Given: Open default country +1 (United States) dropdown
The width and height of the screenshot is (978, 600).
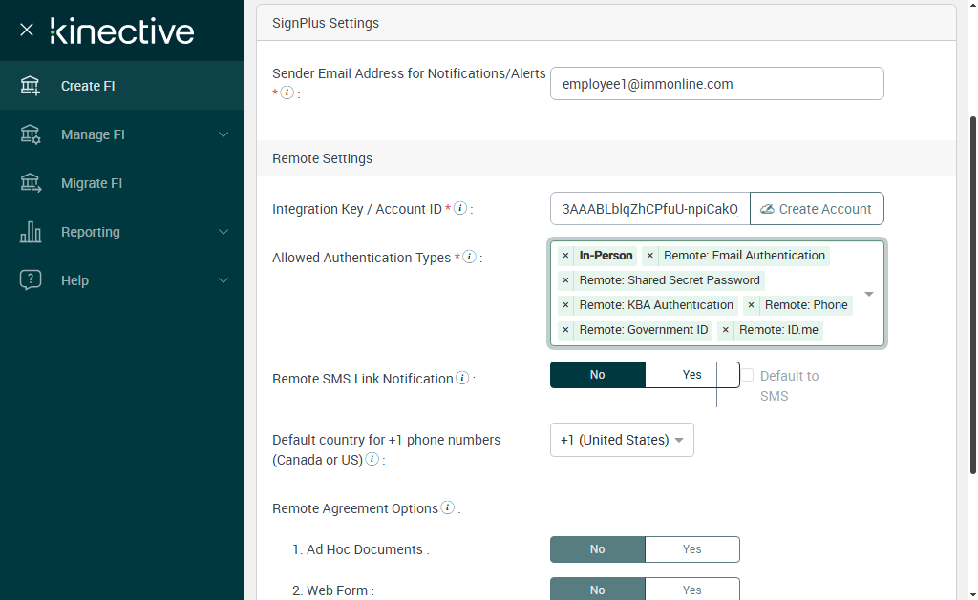Looking at the screenshot, I should click(622, 440).
